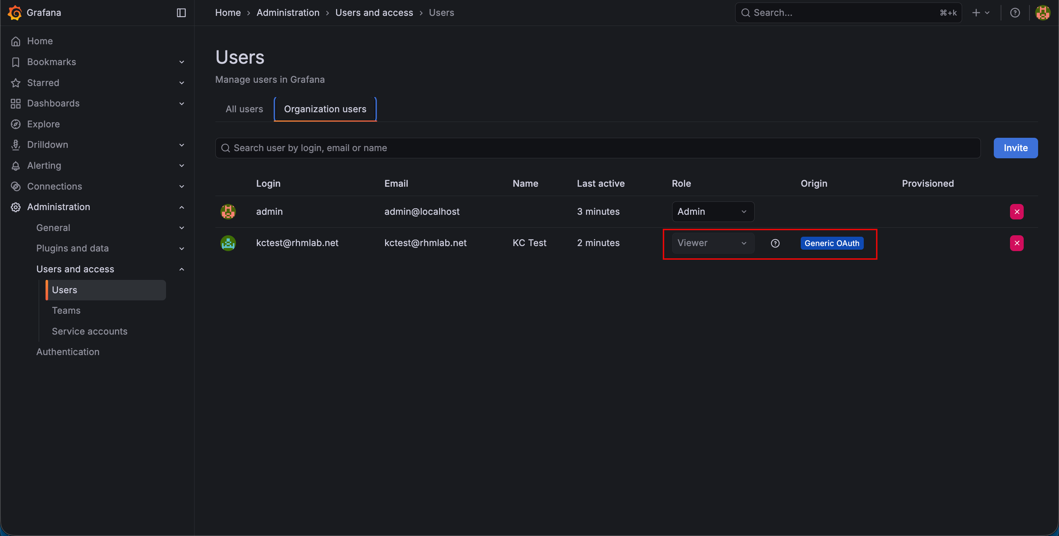The image size is (1059, 536).
Task: Click the Invite button
Action: point(1015,148)
